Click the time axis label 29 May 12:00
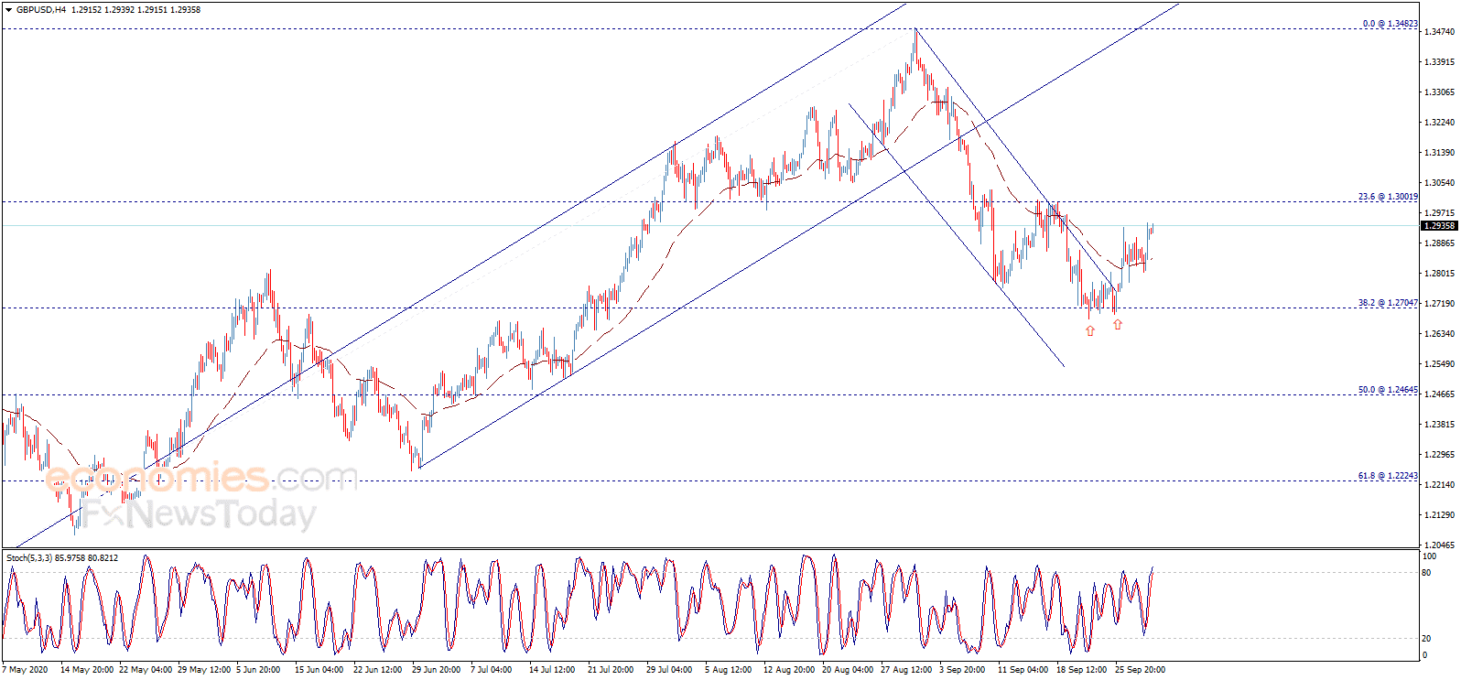 pos(204,670)
